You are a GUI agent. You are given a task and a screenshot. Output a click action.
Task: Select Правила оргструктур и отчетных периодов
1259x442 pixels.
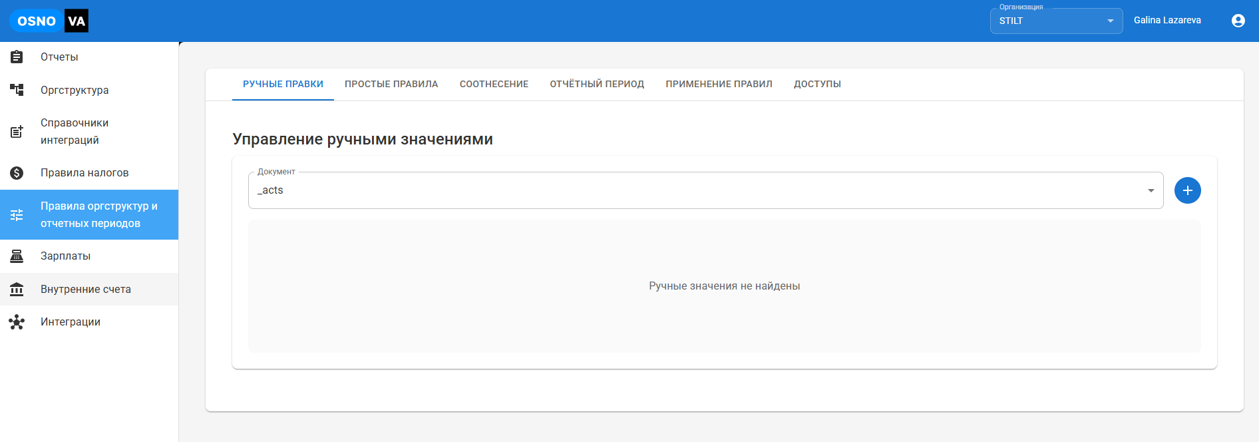coord(89,215)
